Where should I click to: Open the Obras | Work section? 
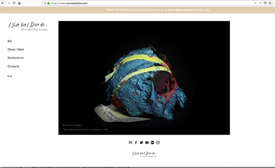pyautogui.click(x=16, y=50)
